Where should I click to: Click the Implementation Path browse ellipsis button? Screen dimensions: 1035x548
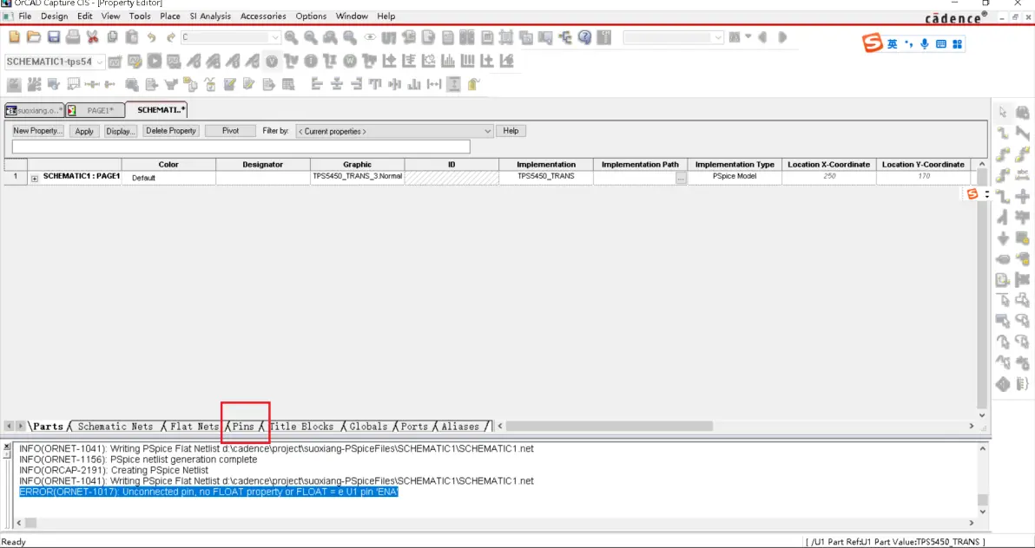click(681, 178)
